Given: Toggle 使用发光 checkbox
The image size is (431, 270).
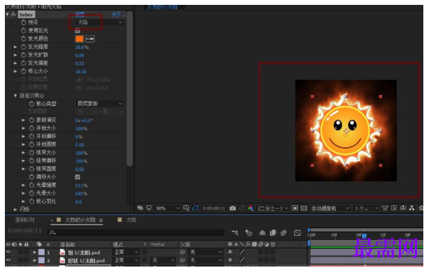Looking at the screenshot, I should click(77, 31).
